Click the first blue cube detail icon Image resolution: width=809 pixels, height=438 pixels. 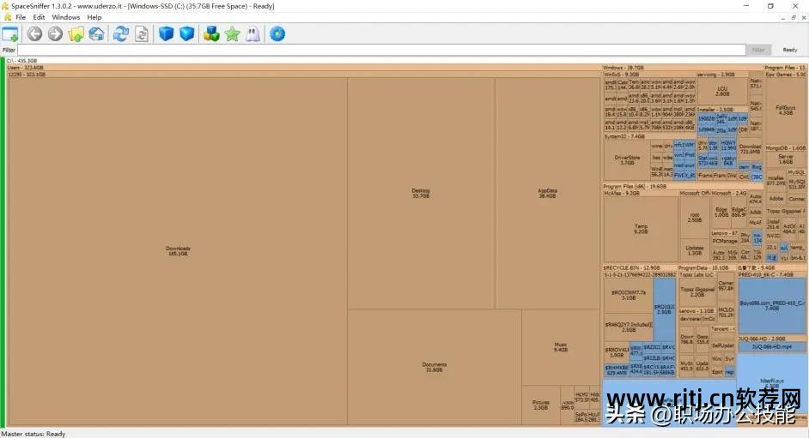(166, 34)
